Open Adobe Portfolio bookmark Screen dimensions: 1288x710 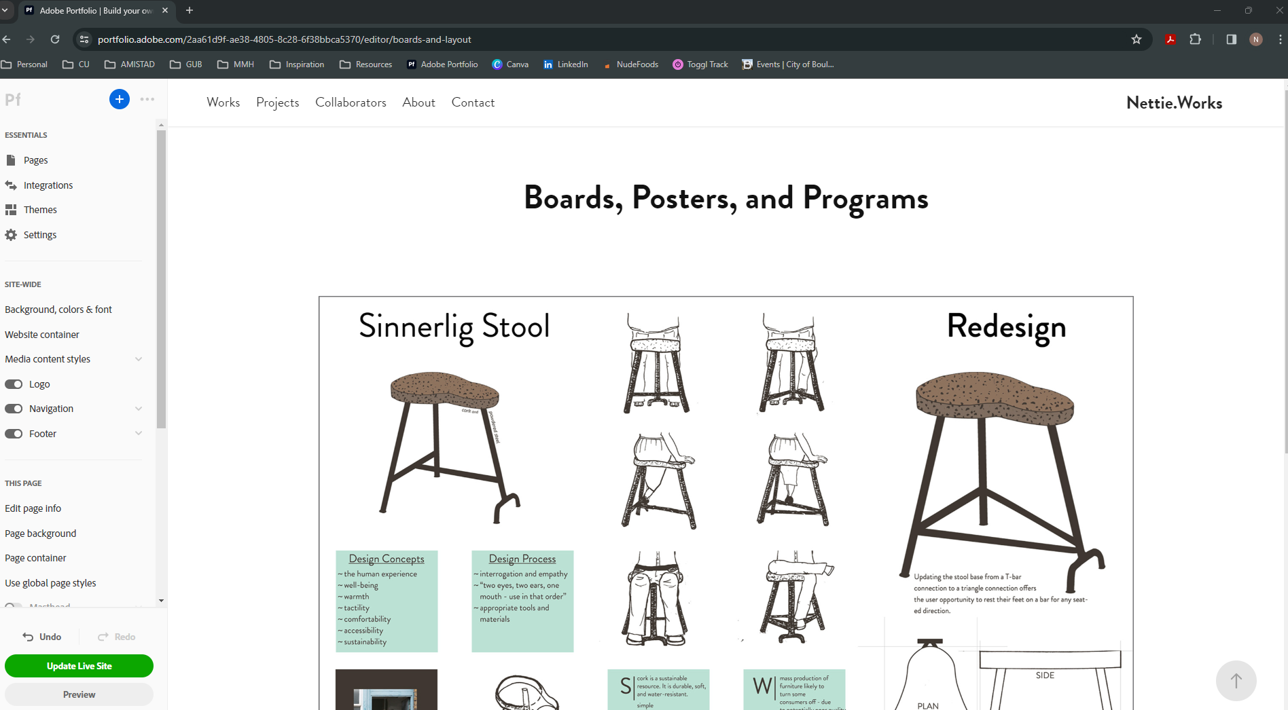(x=442, y=64)
